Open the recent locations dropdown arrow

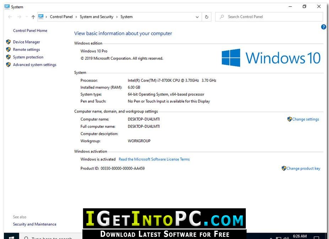pos(27,17)
